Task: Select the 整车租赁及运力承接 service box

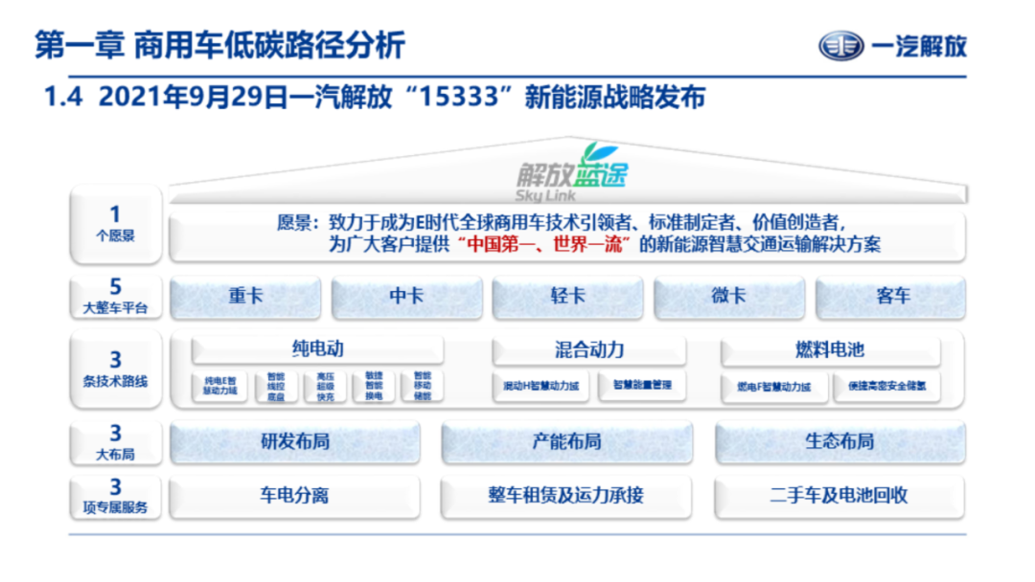Action: (566, 496)
